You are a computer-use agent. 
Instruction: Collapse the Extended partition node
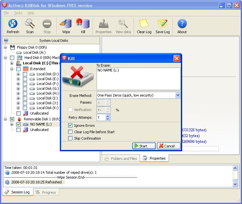click(12, 69)
